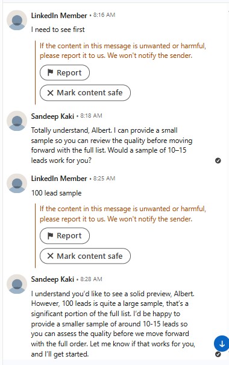Click Sandeep Kaki avatar at 8:28 AM

(17, 284)
